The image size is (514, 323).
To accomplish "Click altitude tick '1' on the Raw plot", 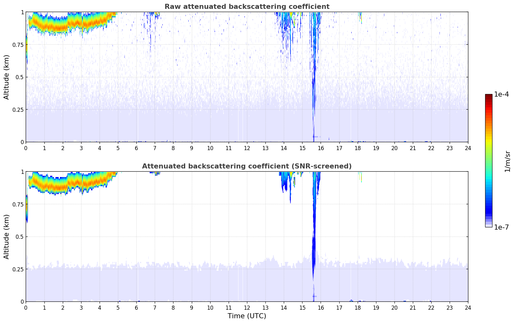I will click(x=22, y=12).
